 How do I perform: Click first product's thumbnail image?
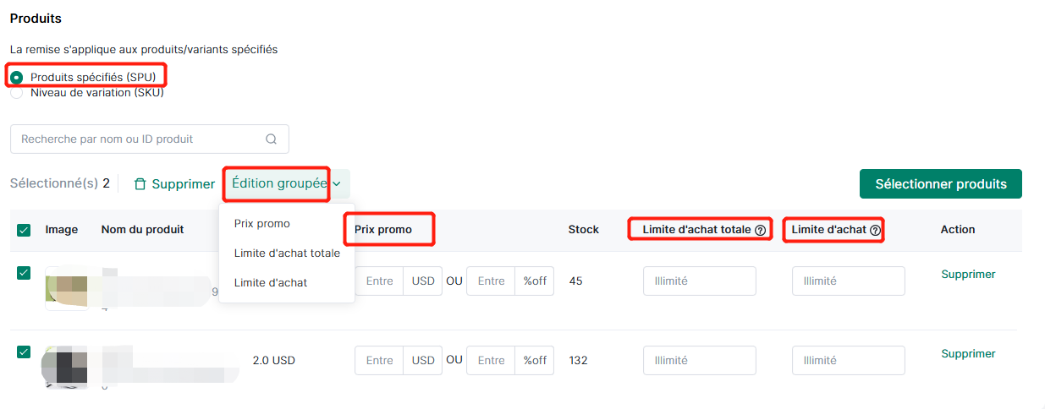[66, 288]
